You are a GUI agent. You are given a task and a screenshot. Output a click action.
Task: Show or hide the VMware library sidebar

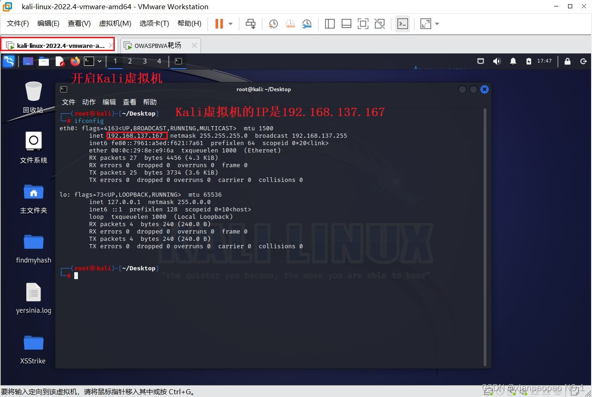330,23
